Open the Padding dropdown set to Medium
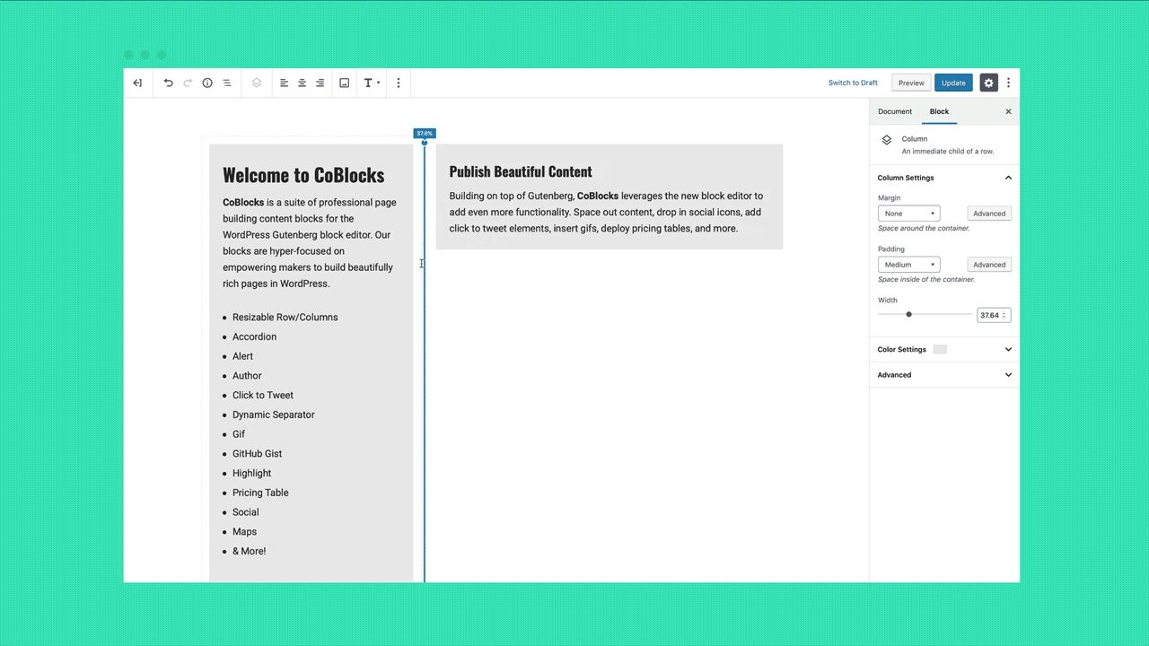The width and height of the screenshot is (1149, 646). [908, 265]
